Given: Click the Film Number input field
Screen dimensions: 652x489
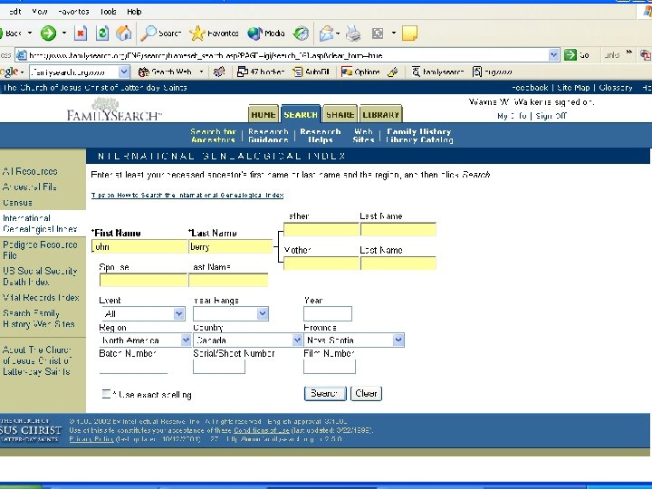Looking at the screenshot, I should pos(330,367).
